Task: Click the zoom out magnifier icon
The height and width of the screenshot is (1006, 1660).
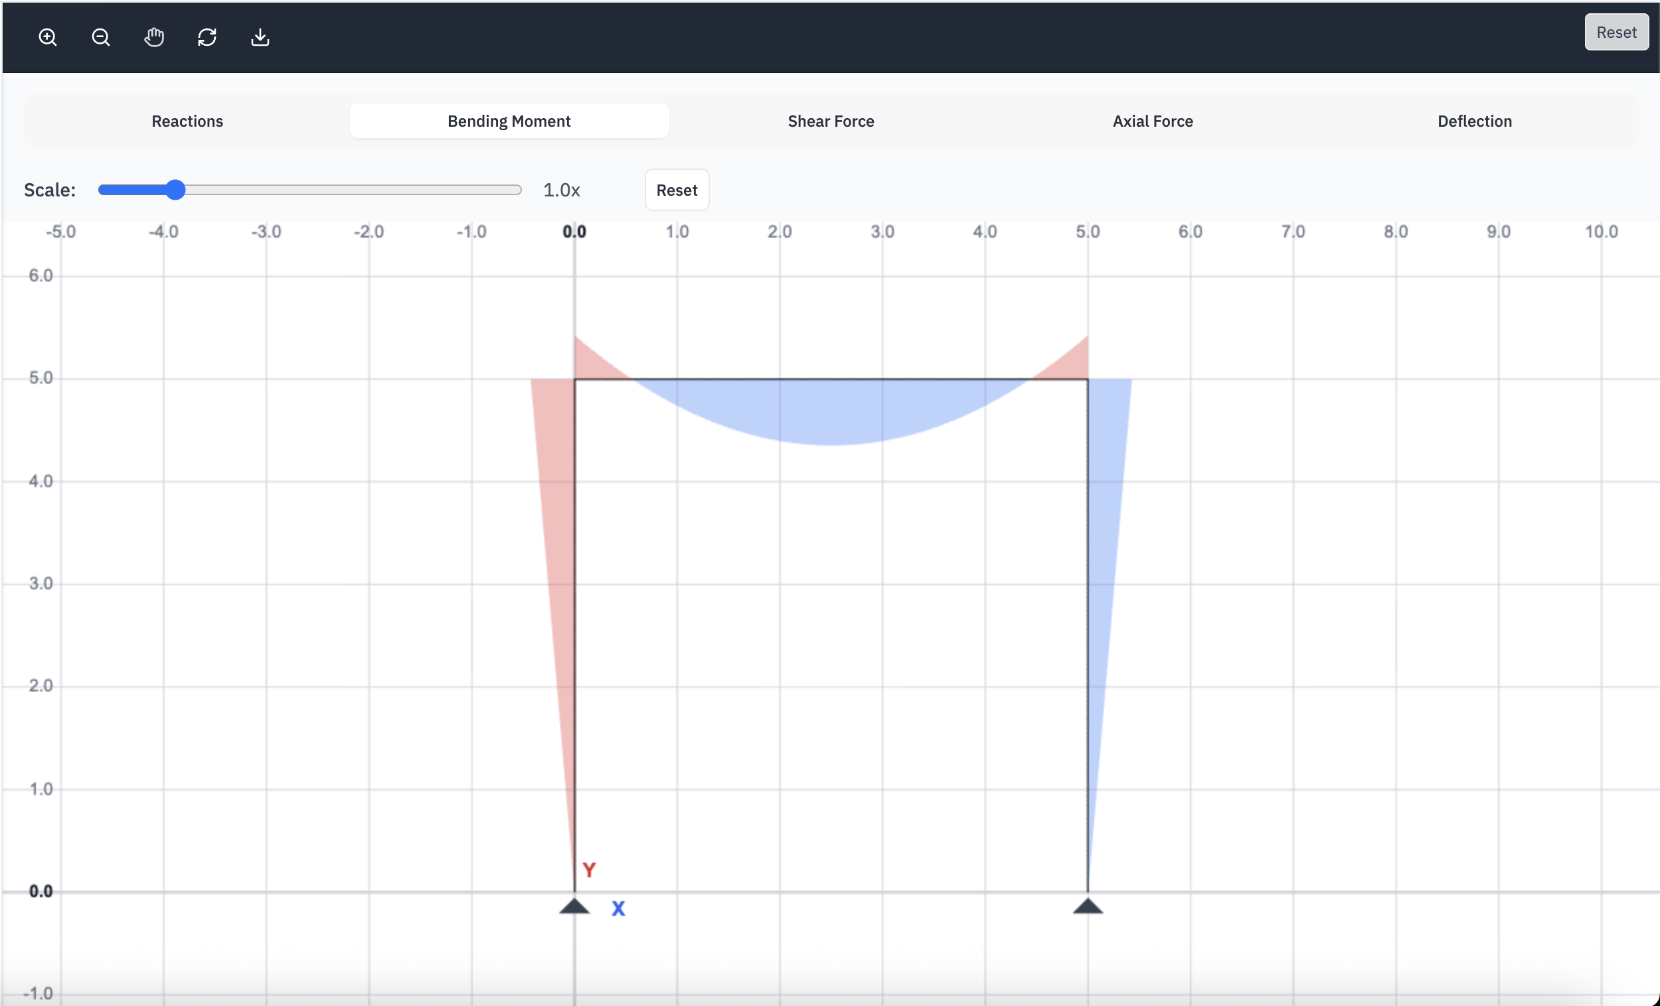Action: tap(100, 37)
